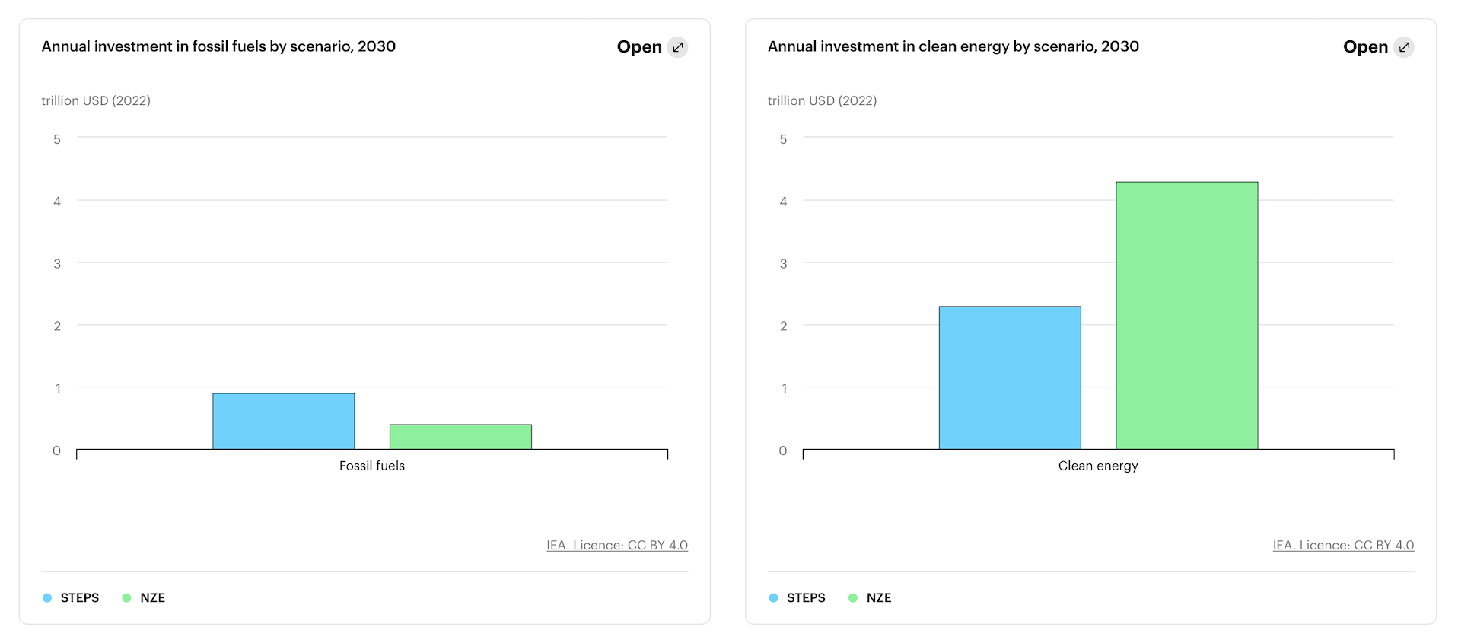Click the 'Annual investment in clean energy' chart title
The image size is (1458, 643).
tap(953, 46)
